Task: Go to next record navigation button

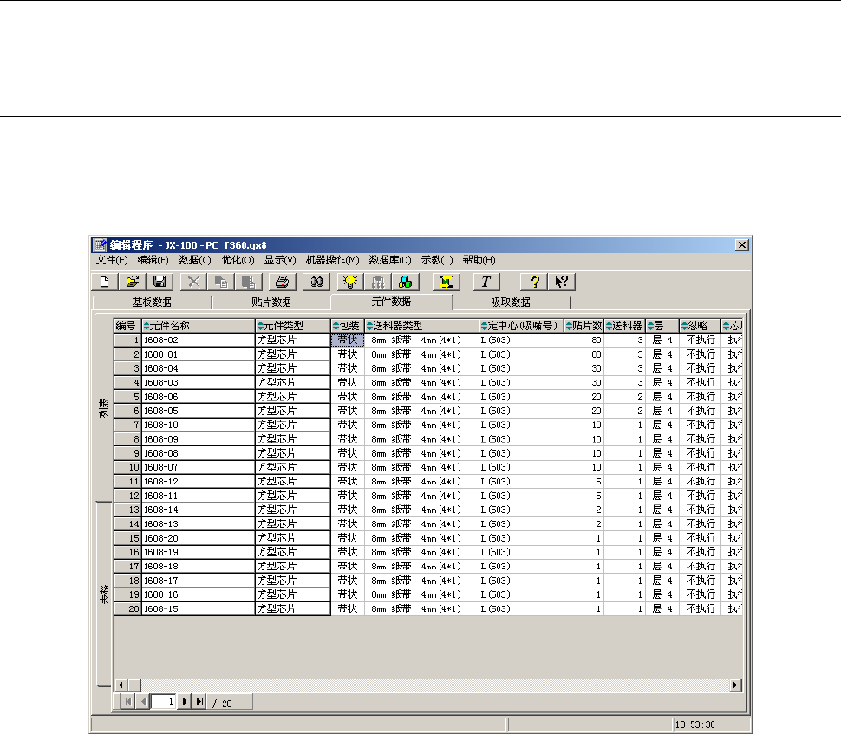Action: (x=184, y=701)
